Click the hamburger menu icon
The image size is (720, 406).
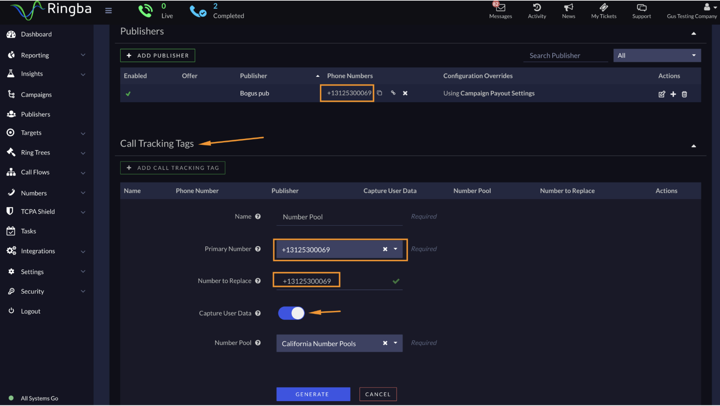[x=108, y=11]
